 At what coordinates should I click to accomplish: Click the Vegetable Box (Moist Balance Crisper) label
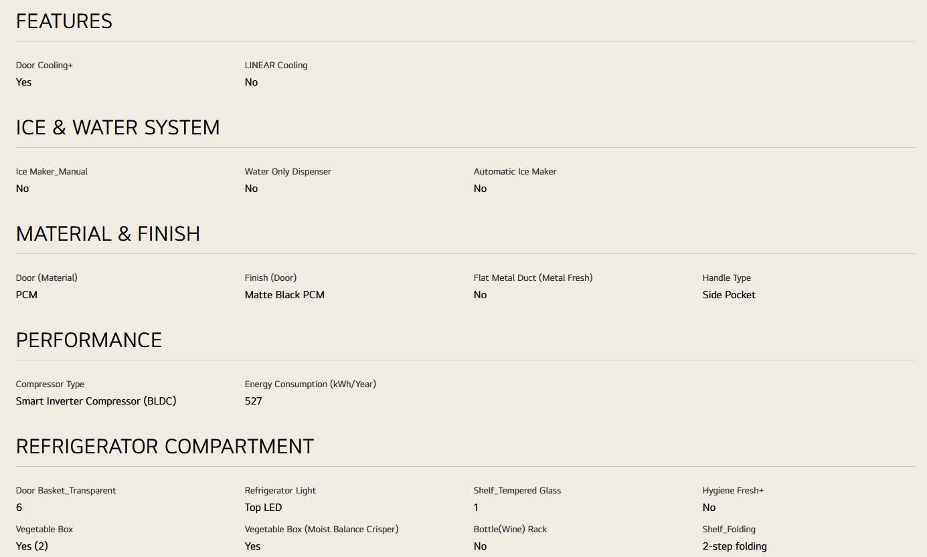321,530
